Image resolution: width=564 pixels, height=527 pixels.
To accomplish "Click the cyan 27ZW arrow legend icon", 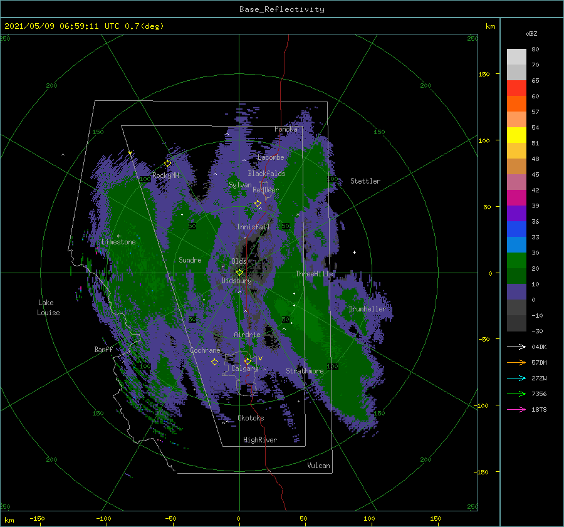I will click(x=516, y=378).
